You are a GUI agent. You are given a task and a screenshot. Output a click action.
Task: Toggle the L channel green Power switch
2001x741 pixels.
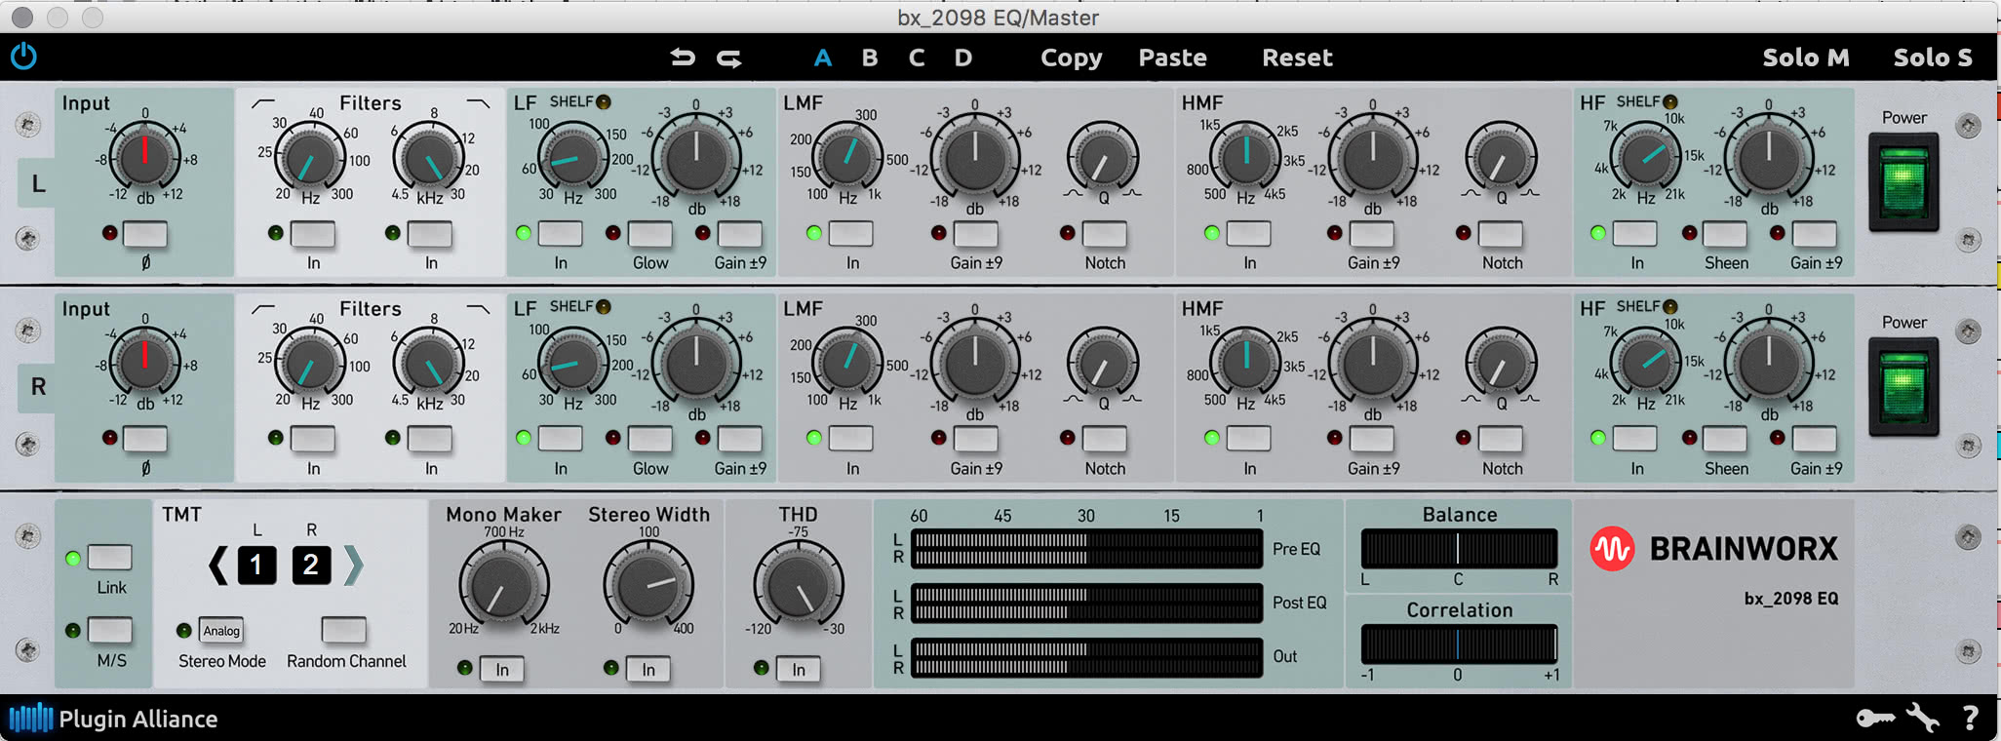[x=1903, y=183]
